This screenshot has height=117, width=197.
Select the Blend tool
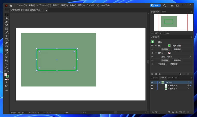tap(6, 61)
